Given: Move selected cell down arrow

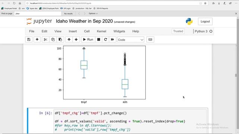Looking at the screenshot, I should (76, 39).
